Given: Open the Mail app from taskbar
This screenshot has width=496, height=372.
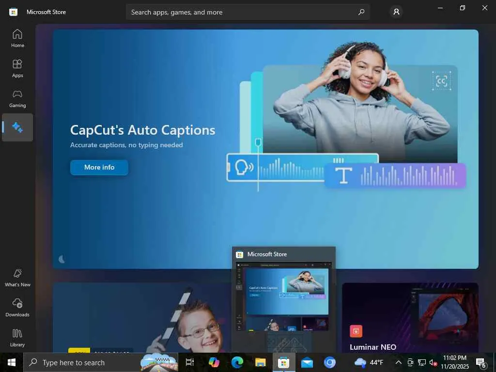Looking at the screenshot, I should tap(307, 362).
